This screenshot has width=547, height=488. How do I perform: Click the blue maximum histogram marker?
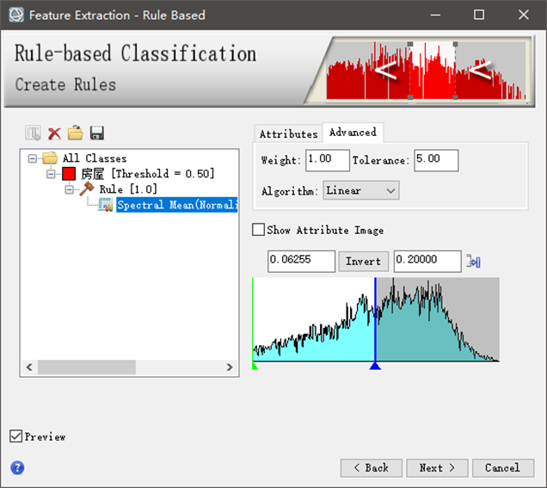point(375,366)
